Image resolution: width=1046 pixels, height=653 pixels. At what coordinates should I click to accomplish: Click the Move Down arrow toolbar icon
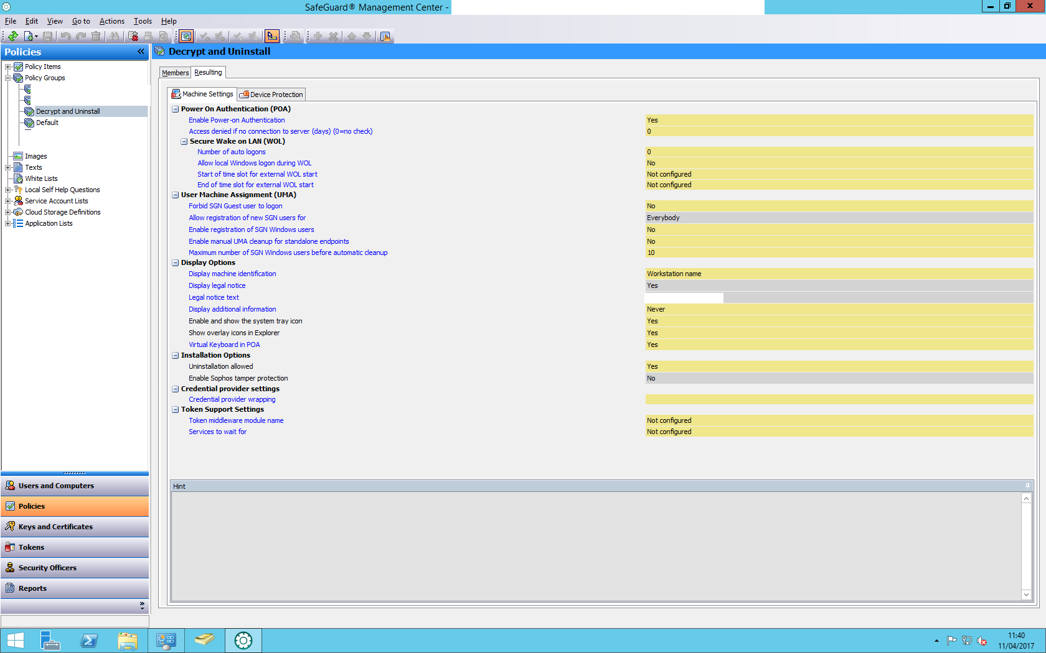[367, 36]
